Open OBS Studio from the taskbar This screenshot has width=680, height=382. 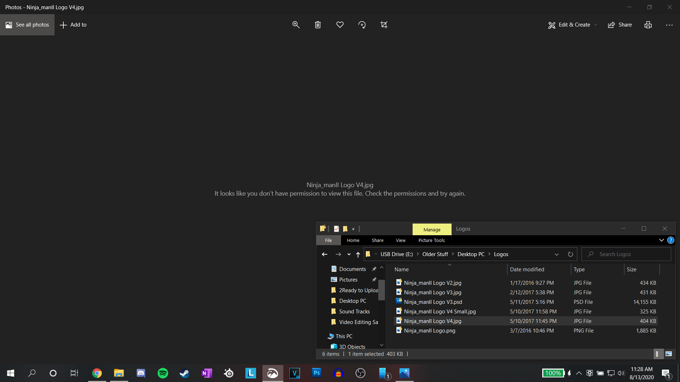(x=361, y=373)
